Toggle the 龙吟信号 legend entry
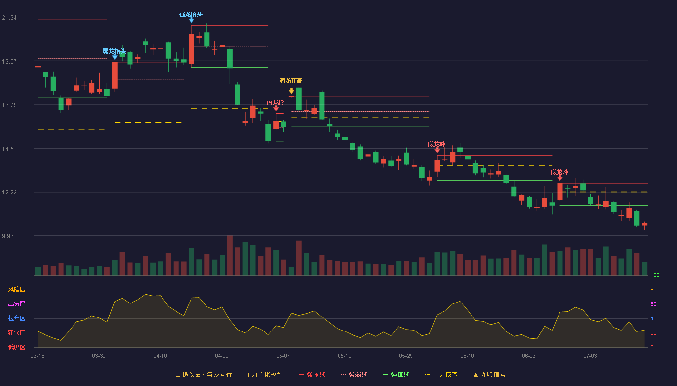Screen dimensions: 677x386 pyautogui.click(x=489, y=374)
